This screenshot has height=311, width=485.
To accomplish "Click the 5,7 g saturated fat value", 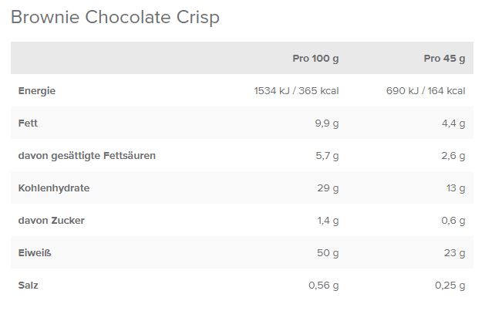I will [326, 155].
